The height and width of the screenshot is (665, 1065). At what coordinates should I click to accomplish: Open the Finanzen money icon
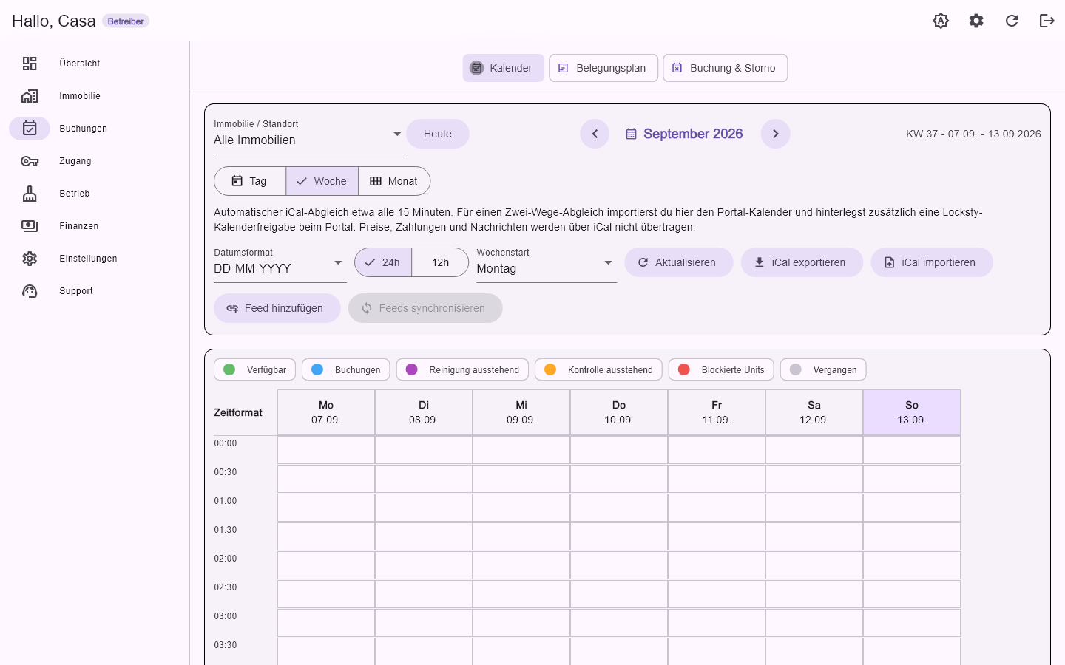30,226
